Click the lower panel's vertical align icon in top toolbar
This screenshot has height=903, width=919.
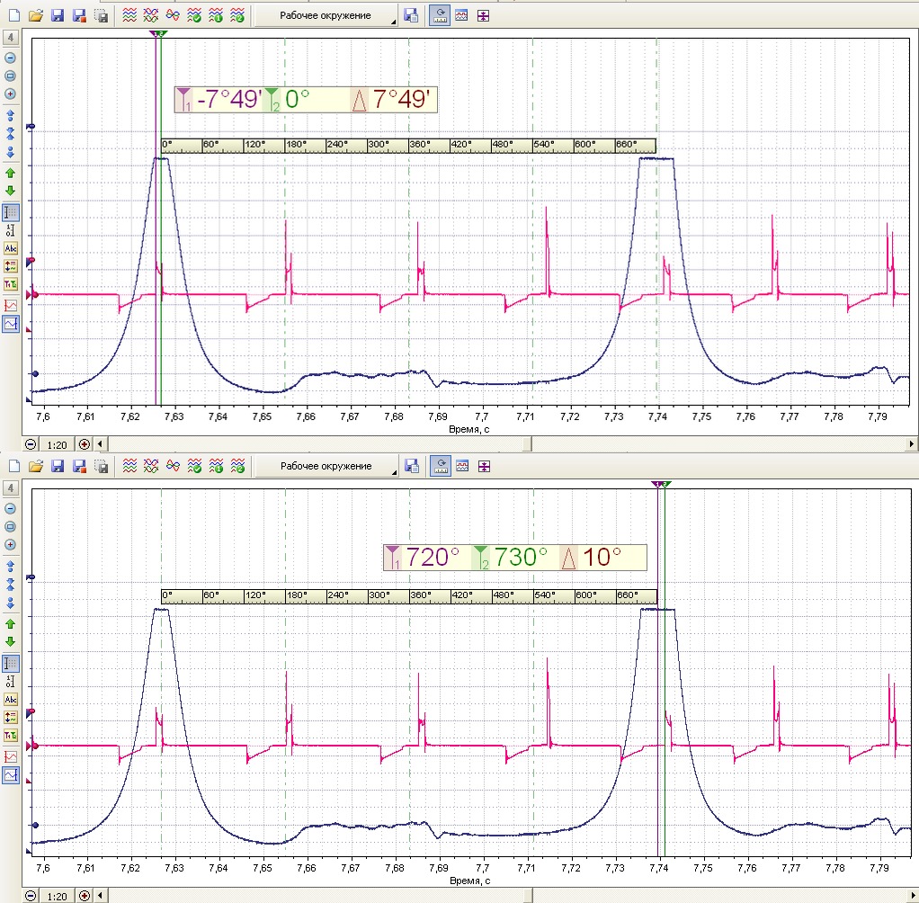[484, 467]
